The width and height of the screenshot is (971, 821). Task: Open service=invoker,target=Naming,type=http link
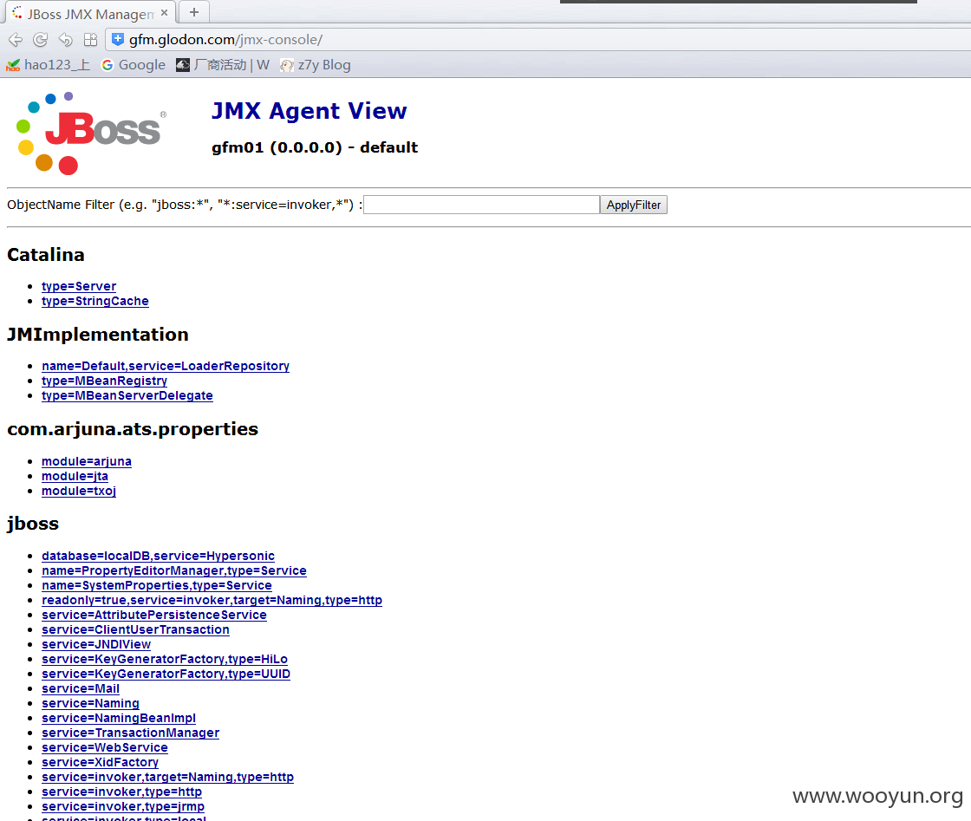(167, 777)
